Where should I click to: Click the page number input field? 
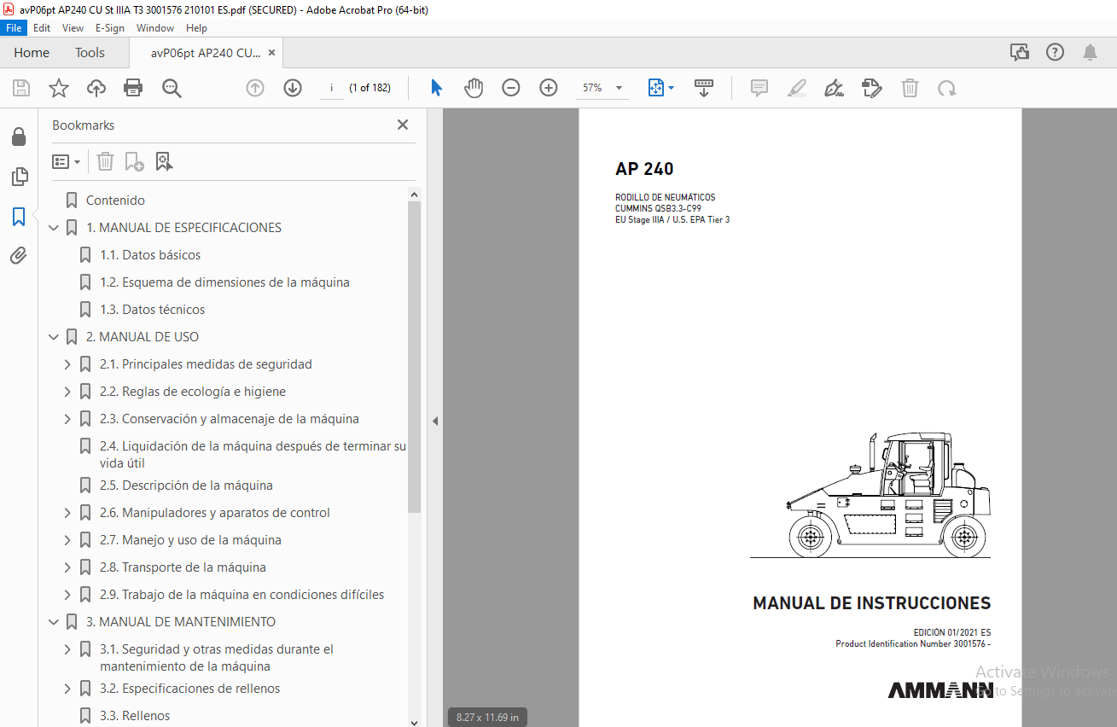(331, 88)
